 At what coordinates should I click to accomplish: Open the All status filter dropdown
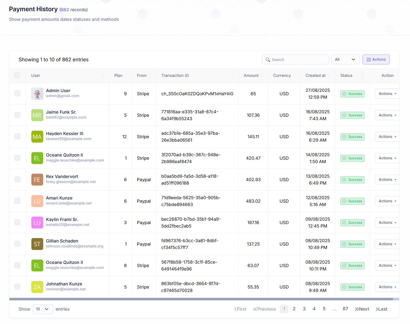pos(345,59)
